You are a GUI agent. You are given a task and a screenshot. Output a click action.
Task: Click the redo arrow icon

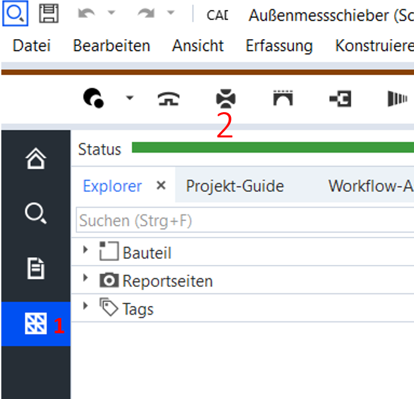pyautogui.click(x=146, y=13)
